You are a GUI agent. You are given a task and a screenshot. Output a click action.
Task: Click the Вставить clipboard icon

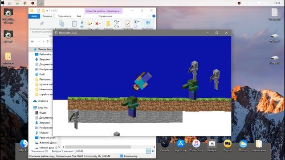[74, 24]
